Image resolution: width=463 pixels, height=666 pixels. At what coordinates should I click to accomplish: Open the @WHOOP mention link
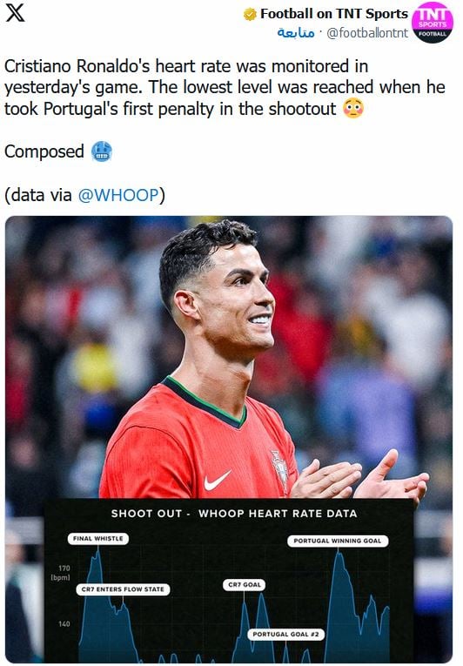(x=118, y=195)
